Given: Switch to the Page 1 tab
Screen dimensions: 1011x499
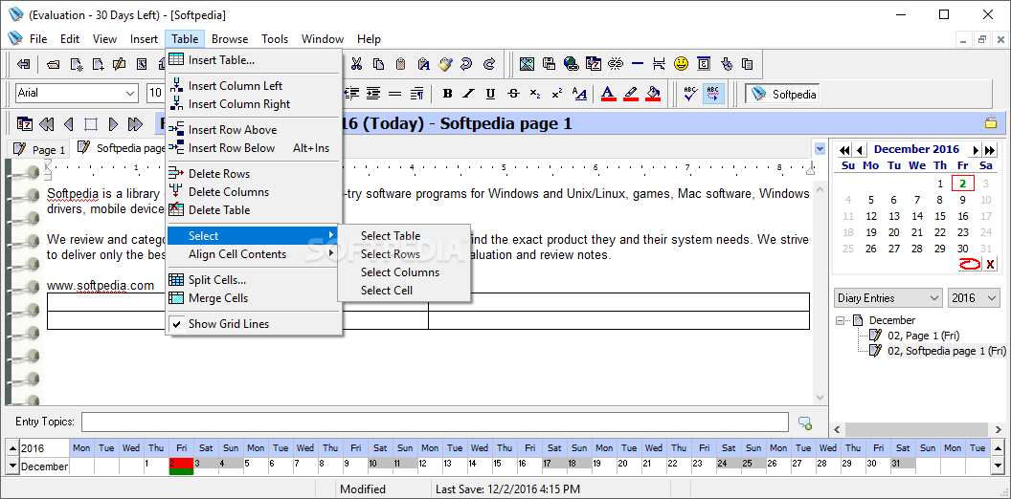Looking at the screenshot, I should click(39, 149).
